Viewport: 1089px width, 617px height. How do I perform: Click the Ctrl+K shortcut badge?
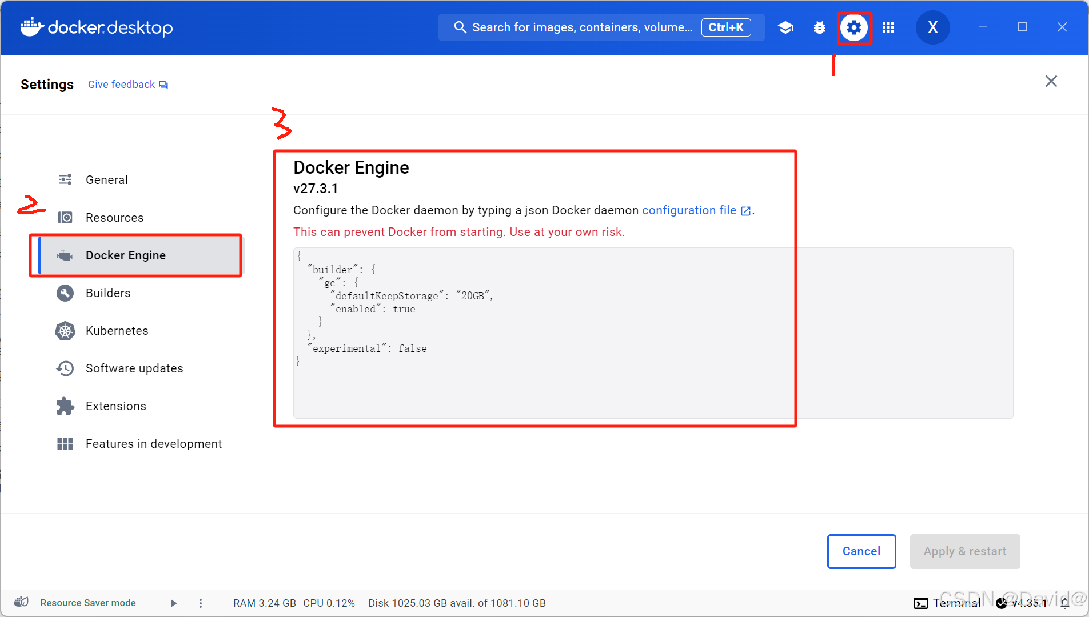coord(726,27)
